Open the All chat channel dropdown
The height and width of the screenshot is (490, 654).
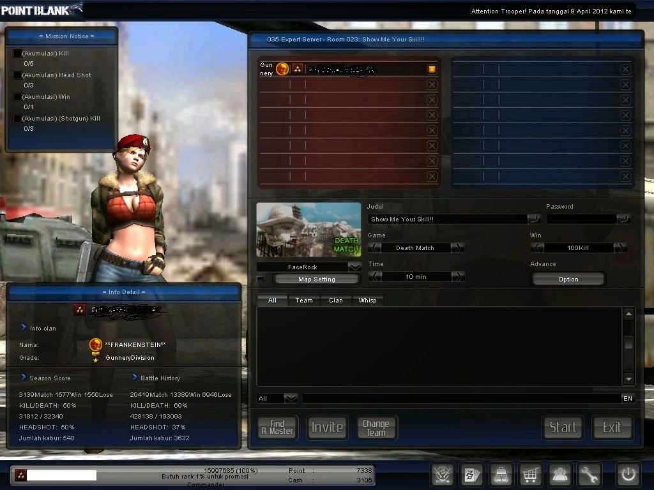tap(291, 398)
